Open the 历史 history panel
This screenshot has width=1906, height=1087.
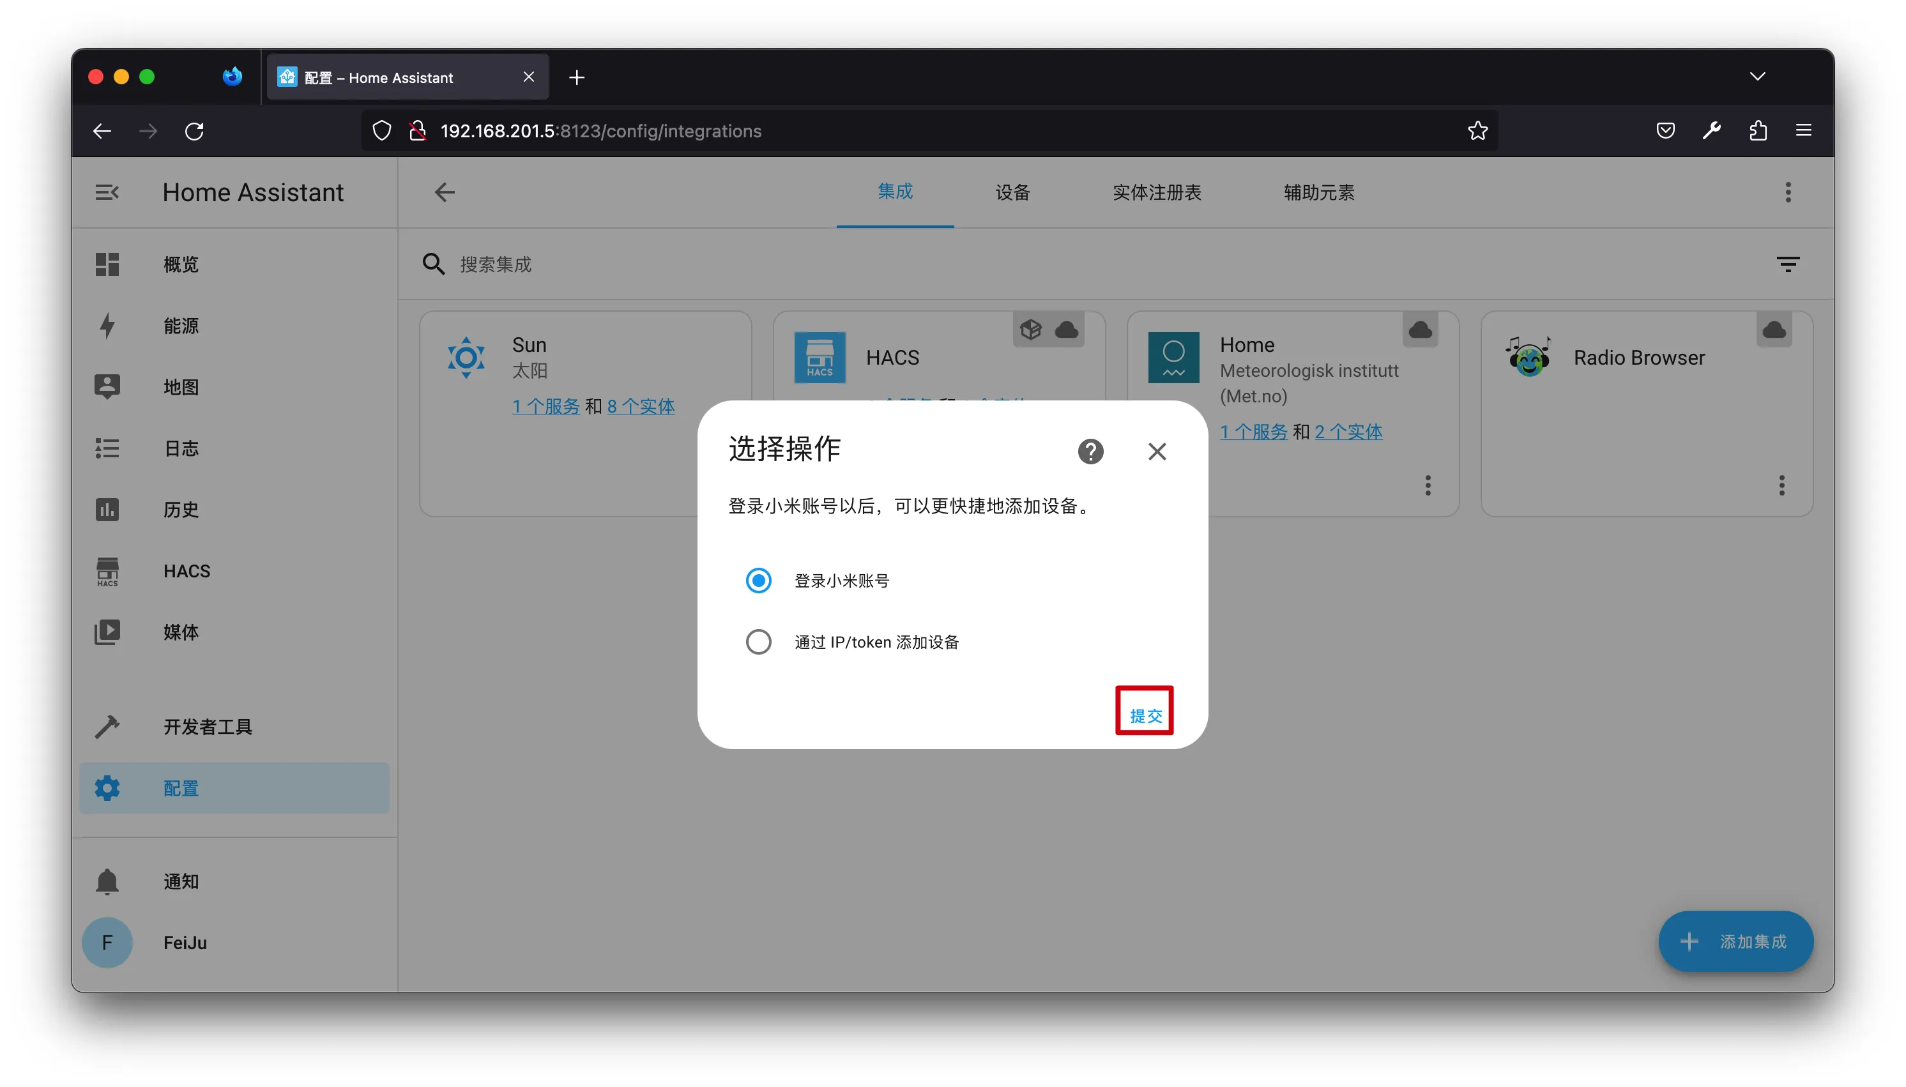(x=234, y=509)
